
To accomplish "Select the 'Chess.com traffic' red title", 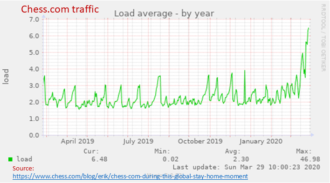I will 60,9.
